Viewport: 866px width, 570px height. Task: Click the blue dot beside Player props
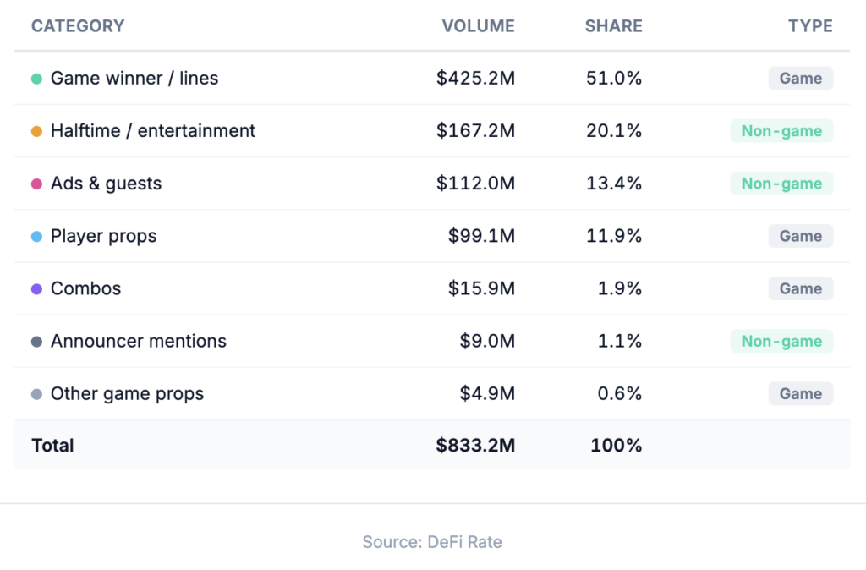36,237
